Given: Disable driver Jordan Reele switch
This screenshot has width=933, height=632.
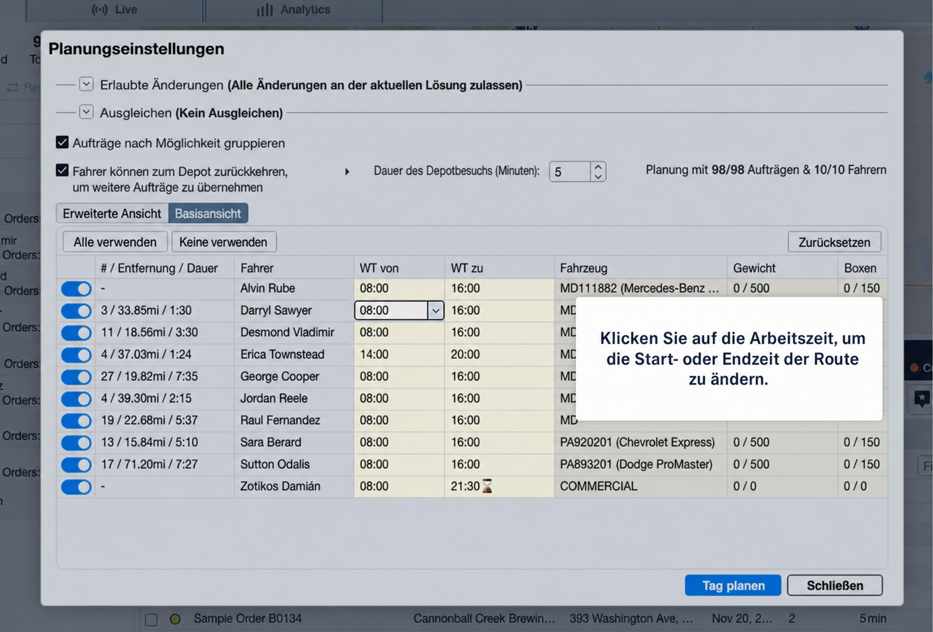Looking at the screenshot, I should tap(76, 399).
